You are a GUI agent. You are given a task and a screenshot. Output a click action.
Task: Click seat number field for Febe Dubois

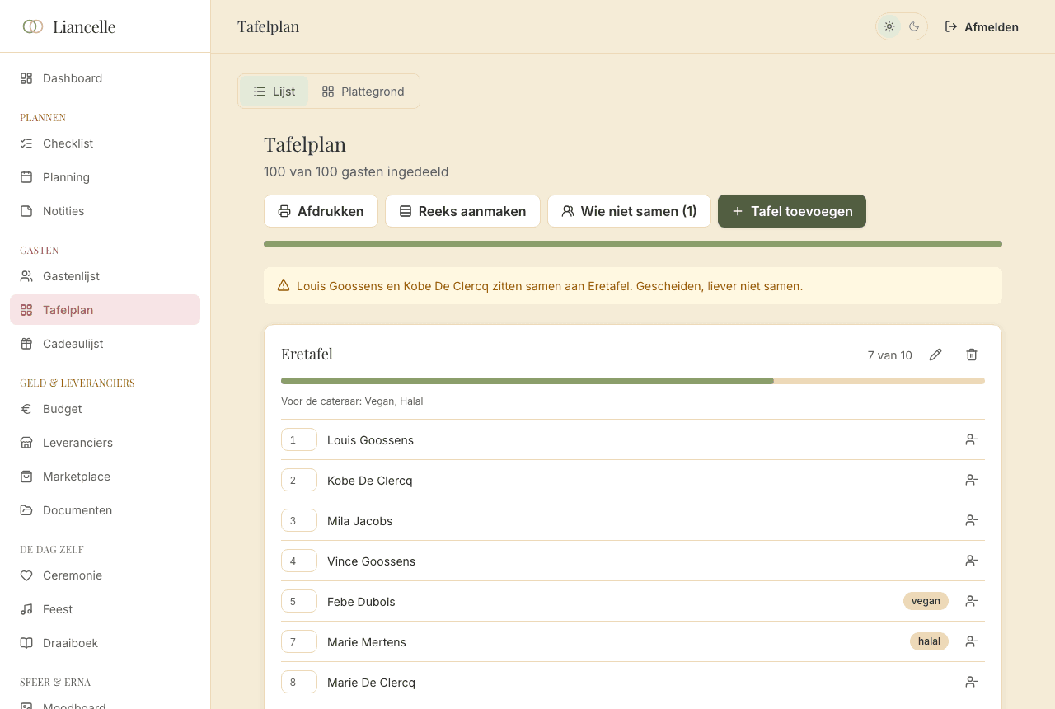[x=299, y=601]
